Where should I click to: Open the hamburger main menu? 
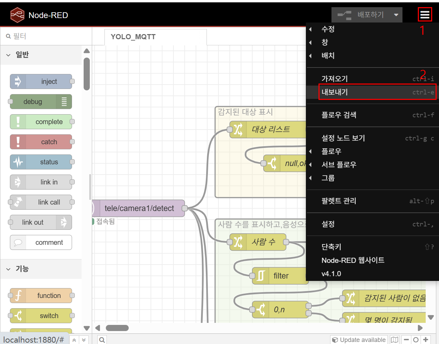tap(425, 15)
